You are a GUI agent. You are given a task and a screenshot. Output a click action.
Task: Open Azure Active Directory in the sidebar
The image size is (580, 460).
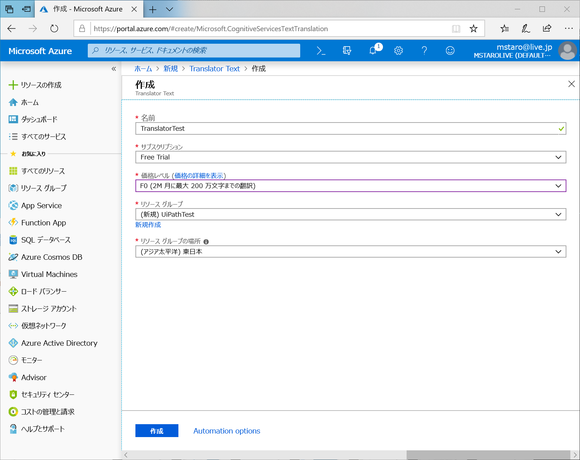point(59,343)
